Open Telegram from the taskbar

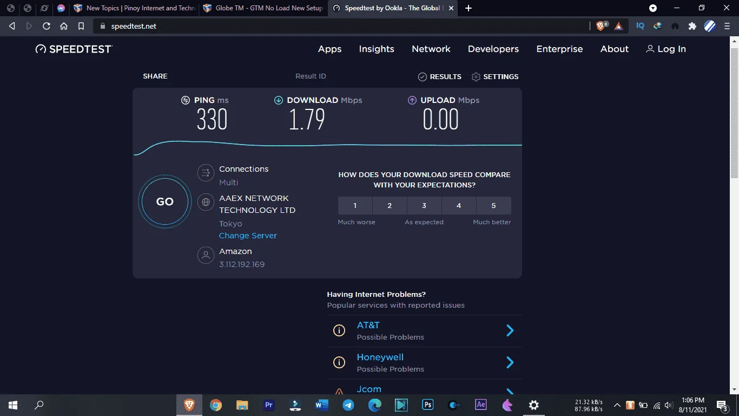click(x=348, y=405)
